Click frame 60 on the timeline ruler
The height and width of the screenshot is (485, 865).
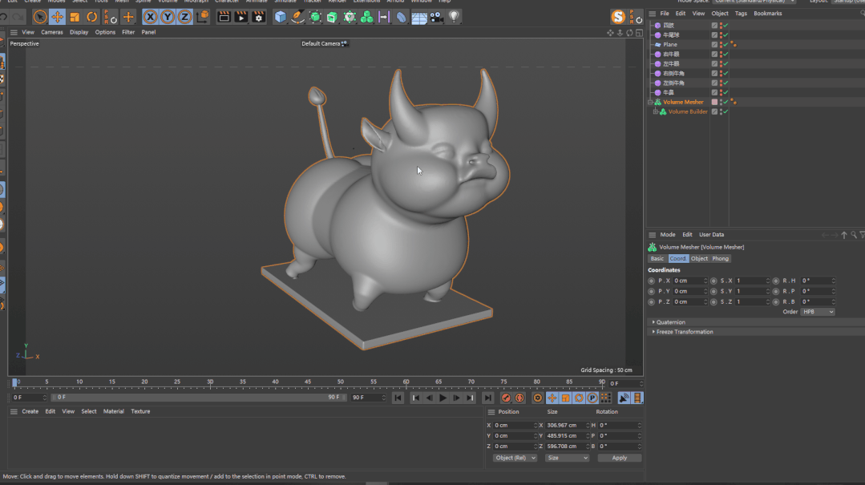pos(406,382)
